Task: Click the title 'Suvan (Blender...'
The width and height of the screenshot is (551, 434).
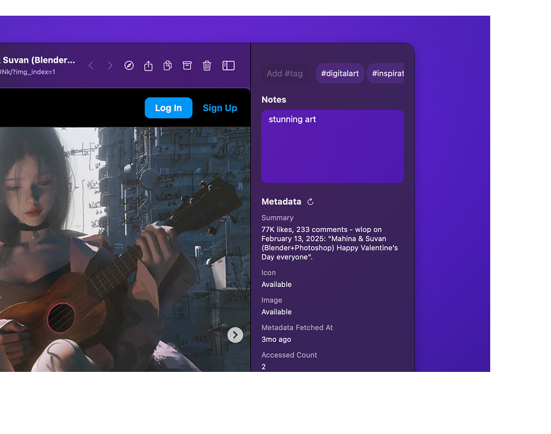Action: pyautogui.click(x=39, y=60)
